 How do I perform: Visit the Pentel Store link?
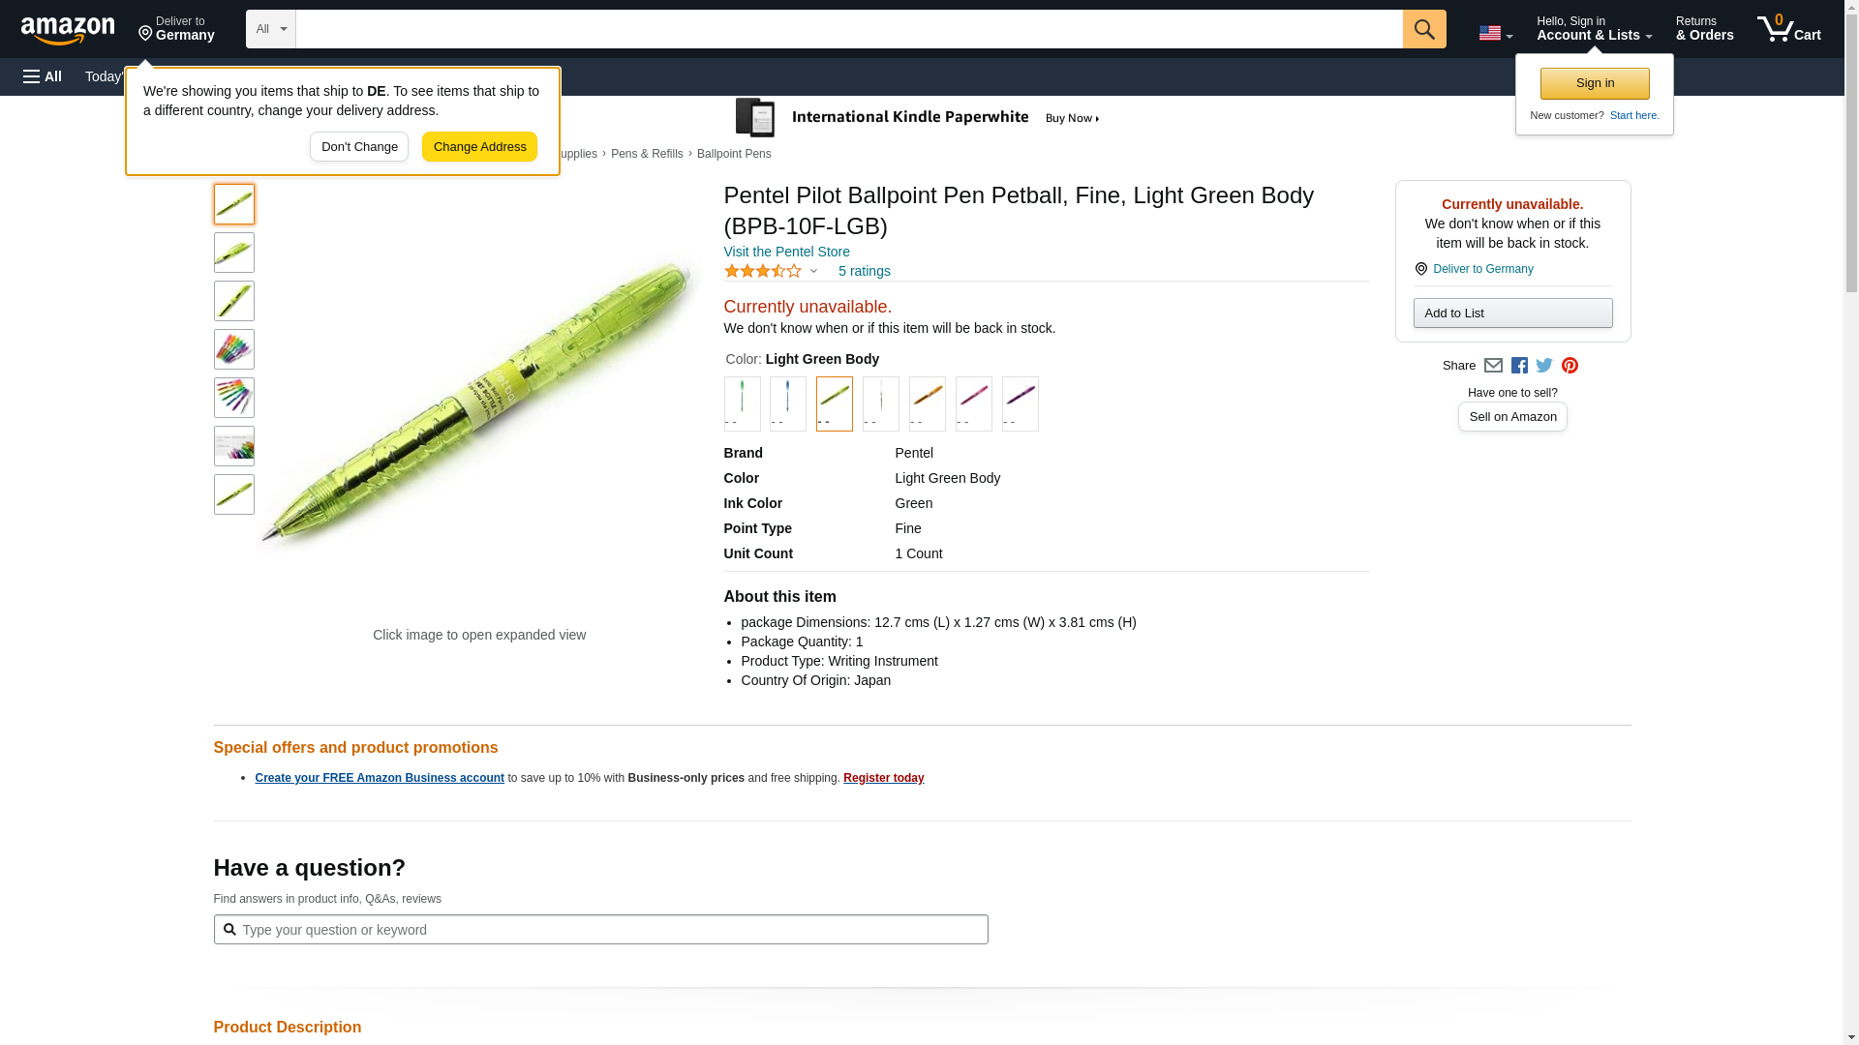(x=786, y=252)
